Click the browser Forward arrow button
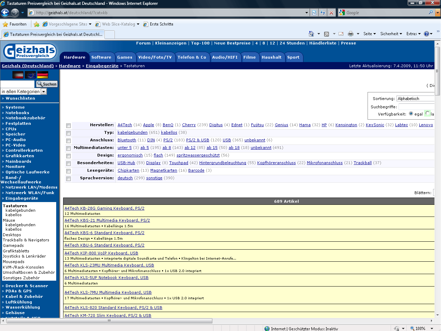This screenshot has height=331, width=441. coord(15,13)
